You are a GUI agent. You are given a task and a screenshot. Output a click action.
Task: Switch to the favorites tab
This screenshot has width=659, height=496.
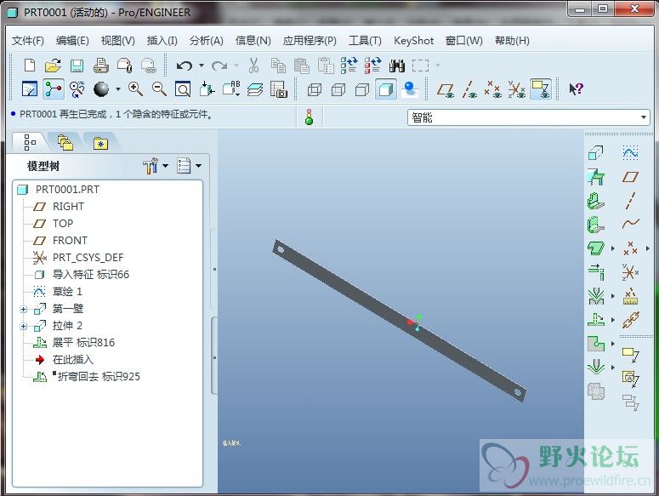pyautogui.click(x=101, y=143)
